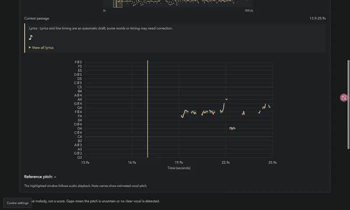Click the orange playhead line in pitch chart
Viewport: 350px width, 210px height.
(x=147, y=109)
